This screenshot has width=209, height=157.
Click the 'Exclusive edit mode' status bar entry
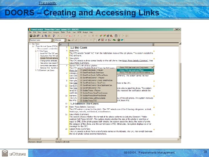(62, 142)
